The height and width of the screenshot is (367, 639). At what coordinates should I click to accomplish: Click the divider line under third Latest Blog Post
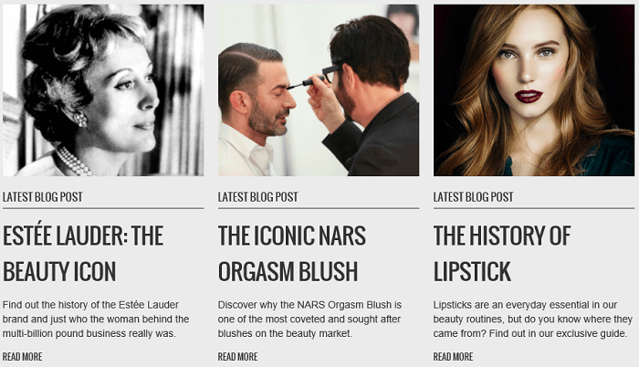coord(534,208)
